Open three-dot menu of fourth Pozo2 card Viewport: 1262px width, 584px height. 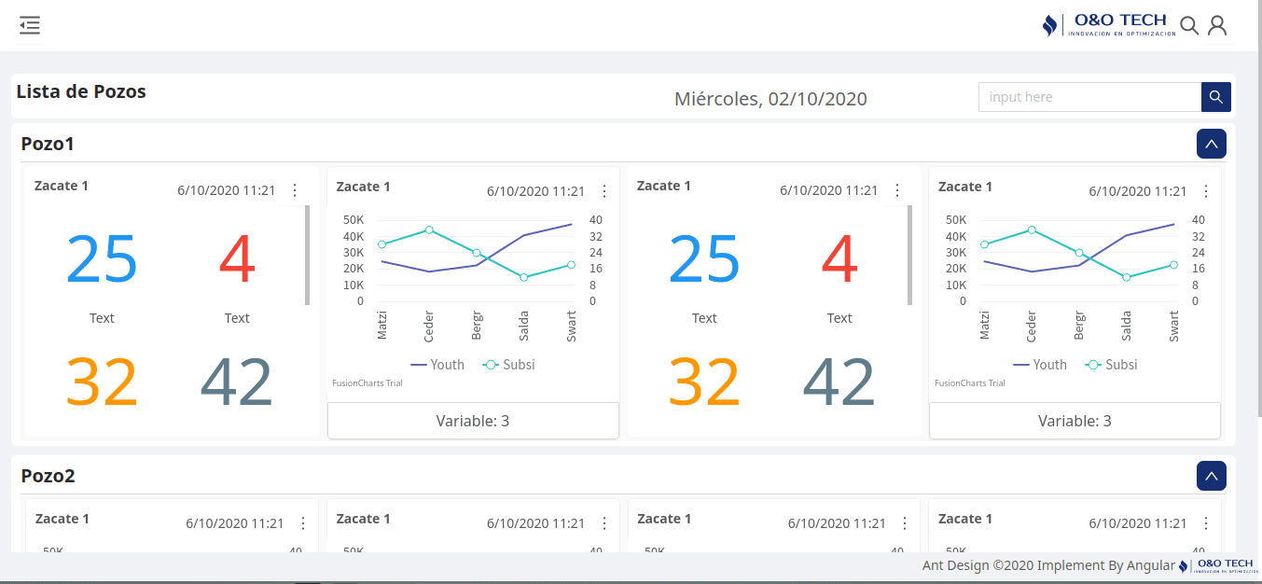(x=1206, y=523)
